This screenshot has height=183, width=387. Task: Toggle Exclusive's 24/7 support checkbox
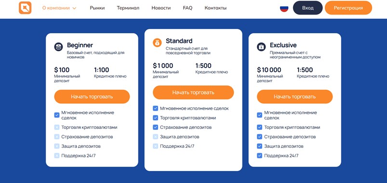(x=259, y=155)
